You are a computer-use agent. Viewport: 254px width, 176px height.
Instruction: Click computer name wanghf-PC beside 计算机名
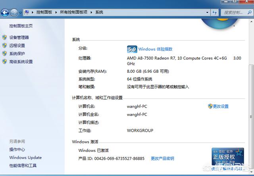coord(137,106)
